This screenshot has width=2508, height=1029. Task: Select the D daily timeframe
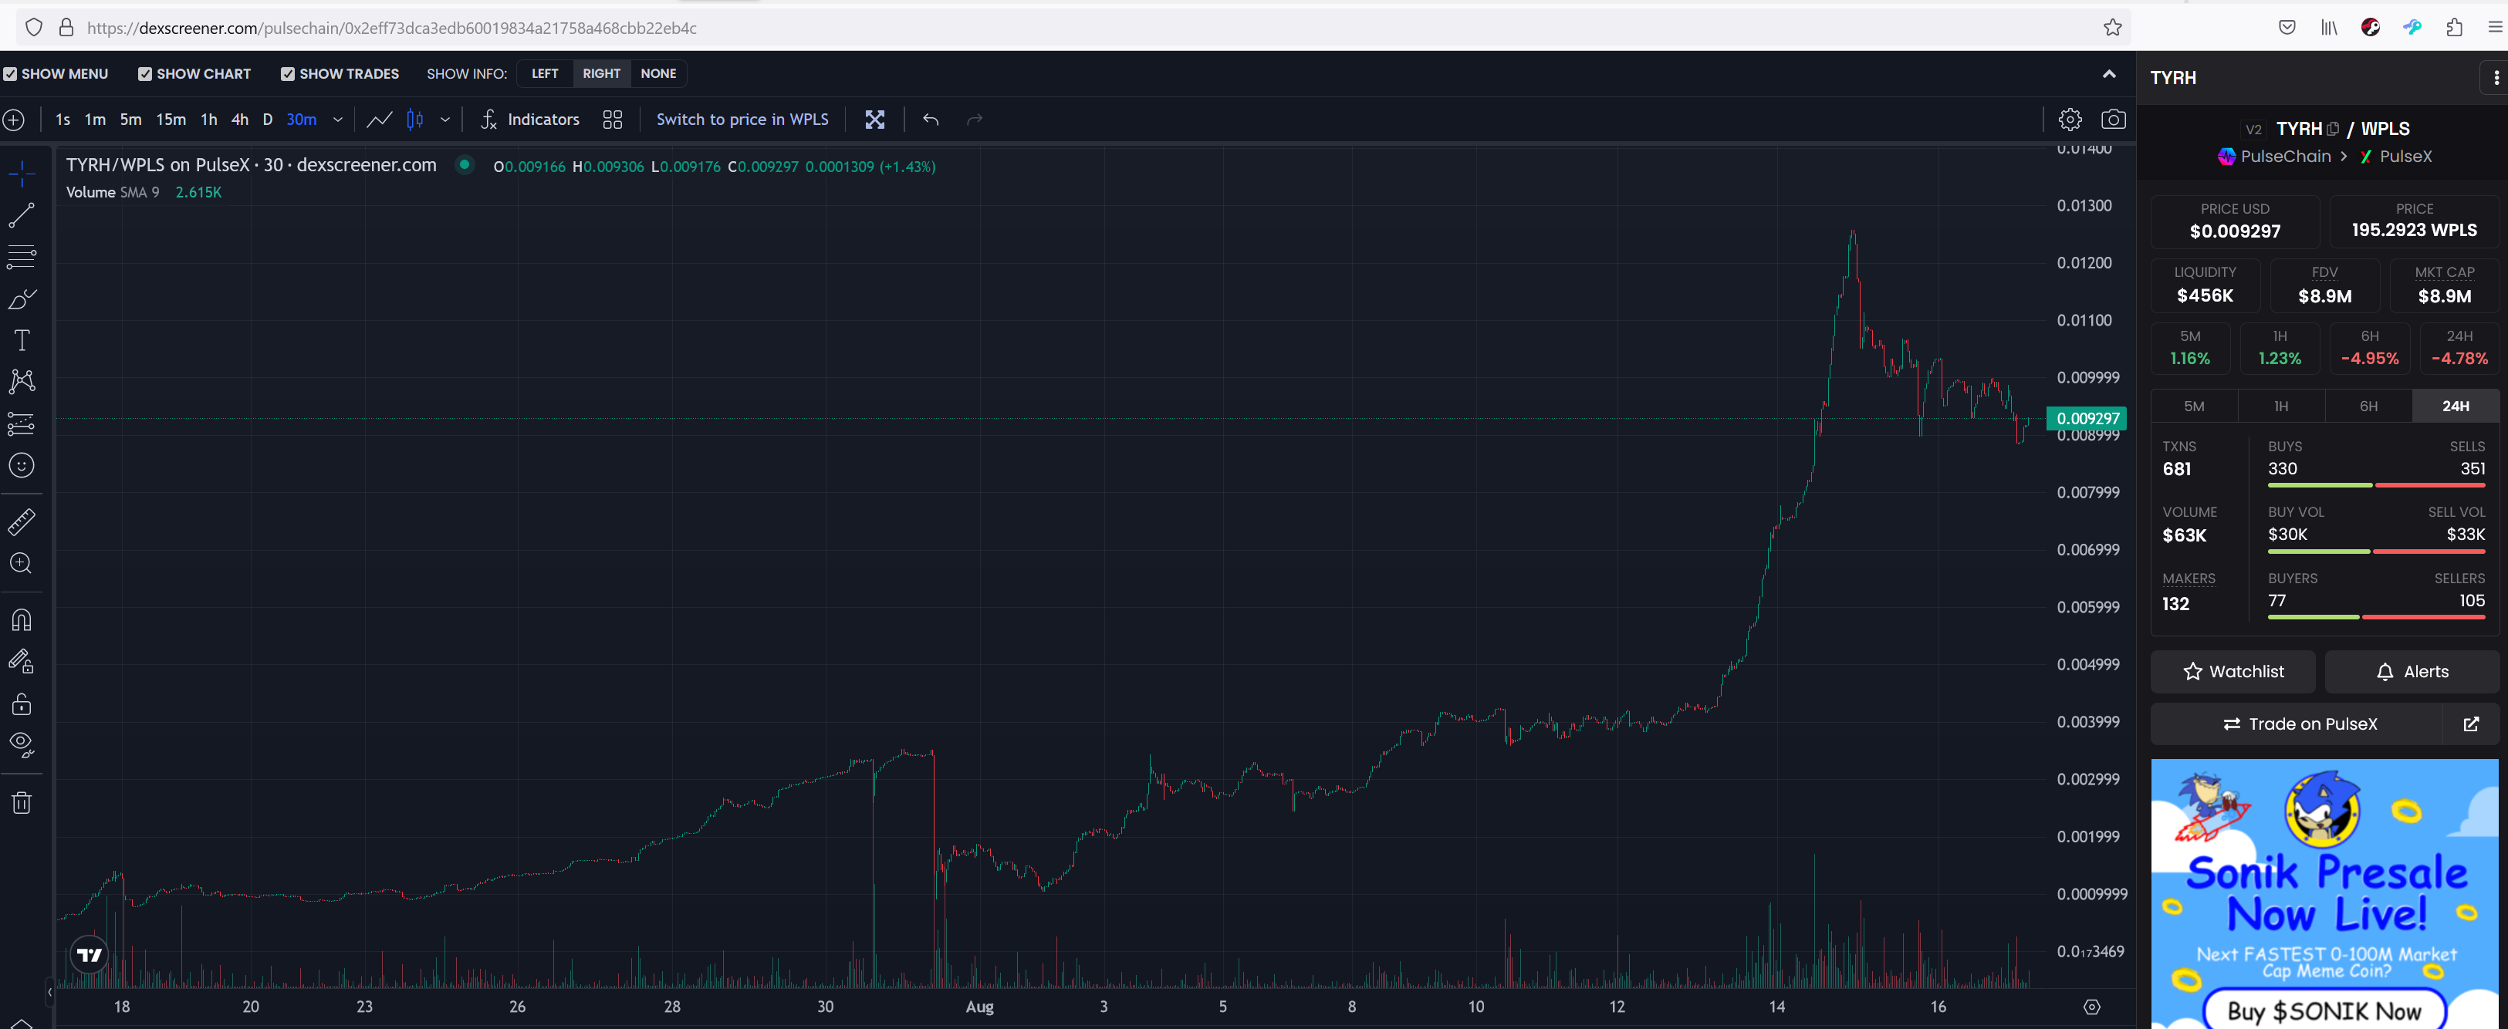pyautogui.click(x=268, y=120)
